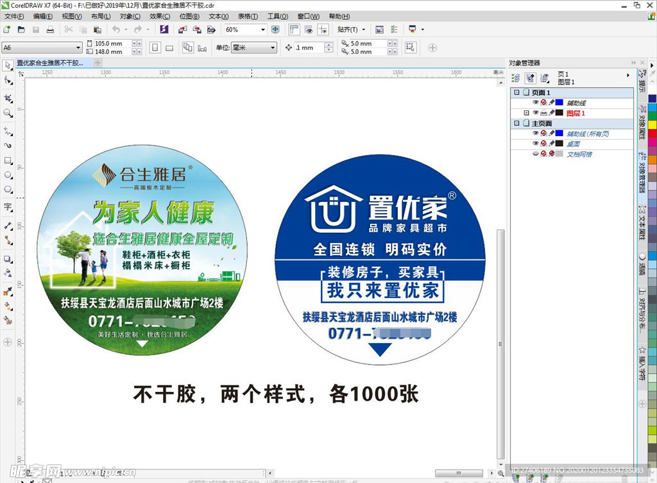Viewport: 657px width, 483px height.
Task: Select the Ellipse tool
Action: point(8,175)
